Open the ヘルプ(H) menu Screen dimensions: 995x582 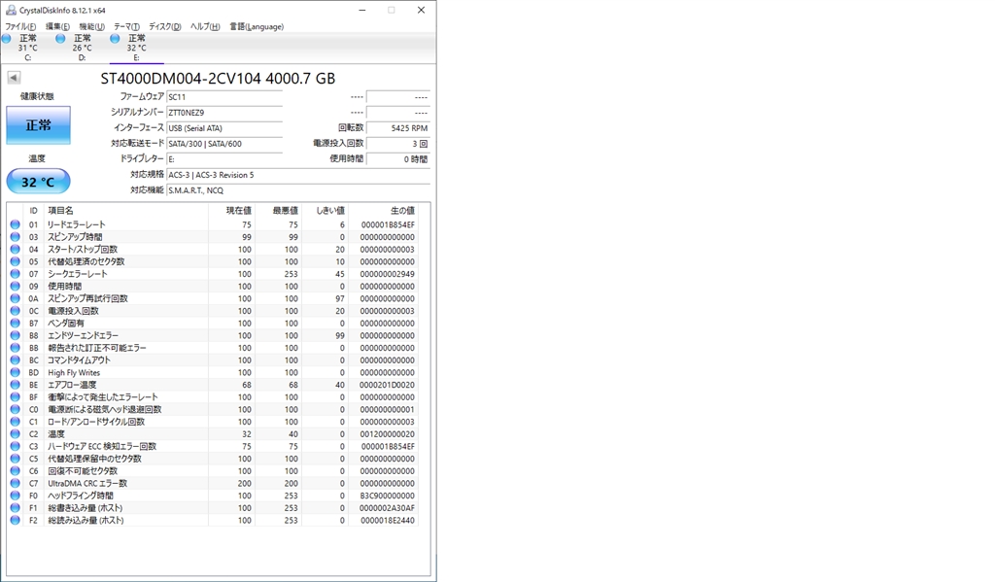tap(205, 26)
